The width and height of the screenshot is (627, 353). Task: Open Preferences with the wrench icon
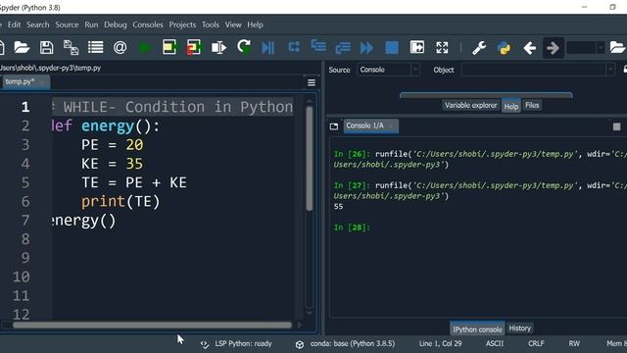[x=479, y=48]
